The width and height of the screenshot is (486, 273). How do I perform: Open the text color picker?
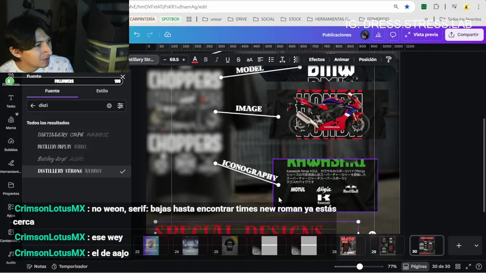click(195, 60)
